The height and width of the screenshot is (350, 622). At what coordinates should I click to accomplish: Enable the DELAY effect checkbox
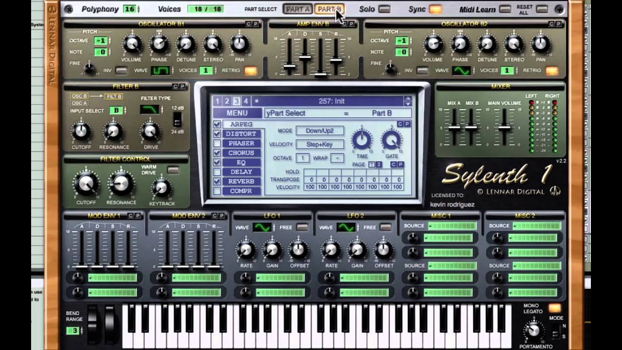(217, 172)
